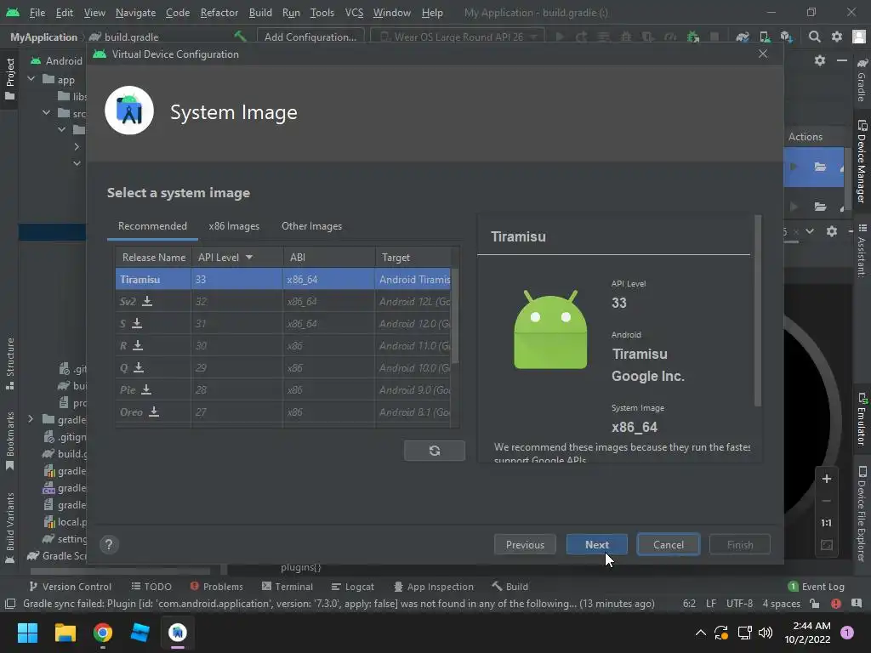This screenshot has width=871, height=653.
Task: Click the LF line separator in status bar
Action: coord(710,604)
